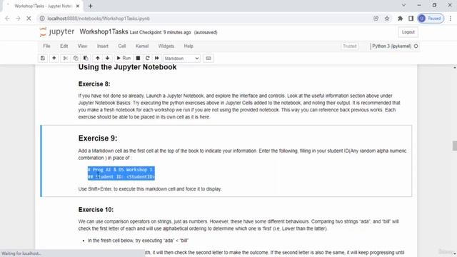Open the Cell menu
The height and width of the screenshot is (257, 457).
[122, 46]
